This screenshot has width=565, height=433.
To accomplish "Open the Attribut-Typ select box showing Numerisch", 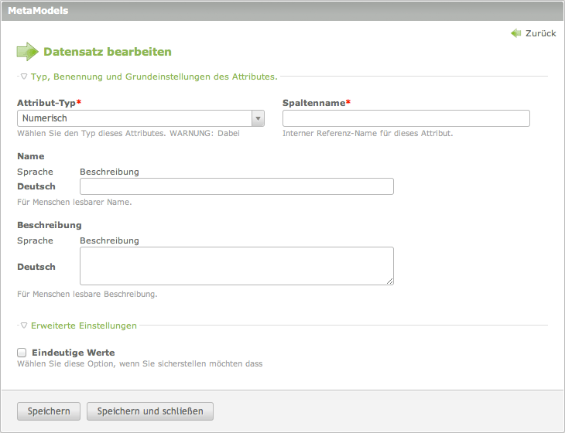I will click(134, 118).
